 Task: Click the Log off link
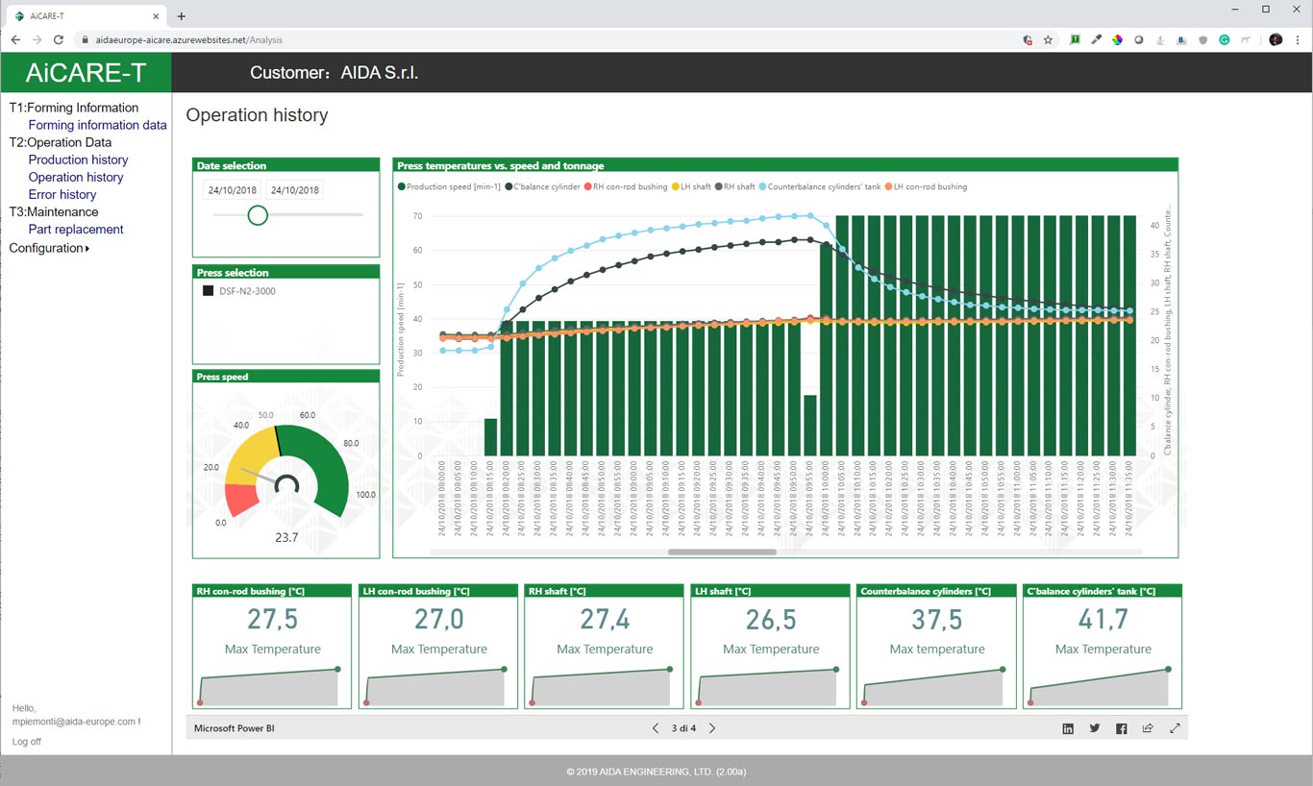(x=27, y=742)
